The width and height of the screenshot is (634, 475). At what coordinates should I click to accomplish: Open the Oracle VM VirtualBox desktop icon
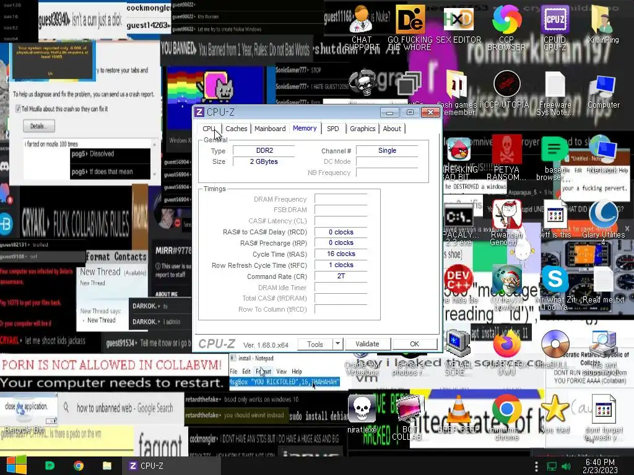pos(362,356)
